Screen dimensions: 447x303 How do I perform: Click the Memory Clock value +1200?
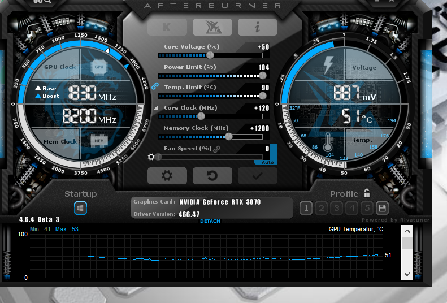click(259, 128)
